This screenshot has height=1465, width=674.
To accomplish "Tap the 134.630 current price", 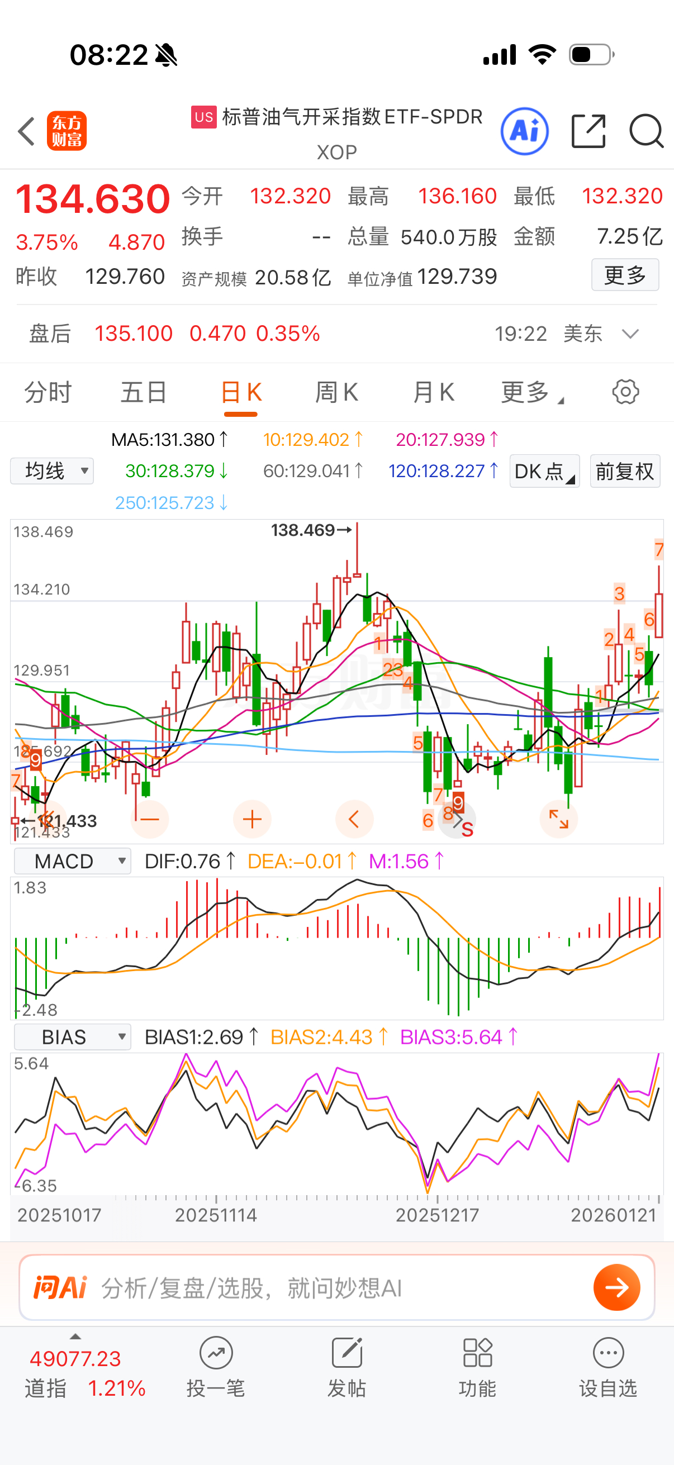I will click(x=93, y=198).
